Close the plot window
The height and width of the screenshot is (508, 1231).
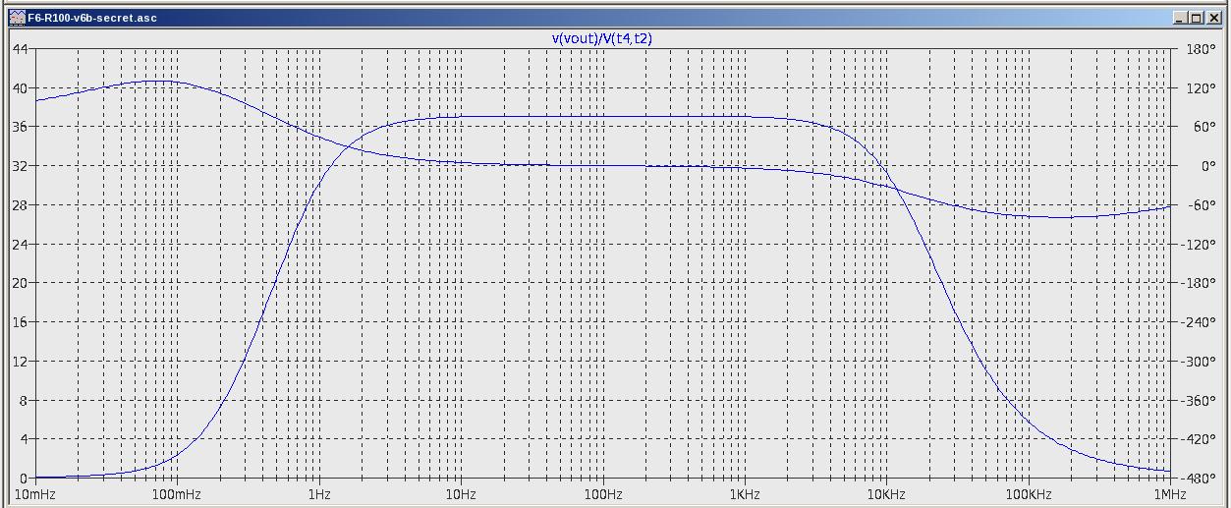pos(1212,18)
